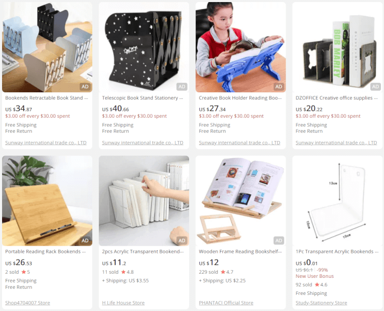
Task: Visit Study-Stationery Store
Action: (321, 303)
